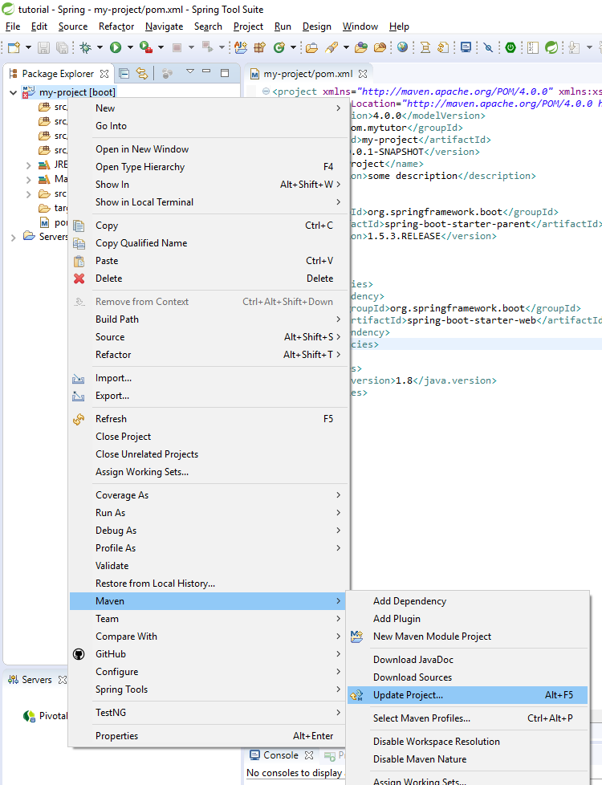Click Disable Workspace Resolution
This screenshot has width=602, height=785.
[x=467, y=742]
